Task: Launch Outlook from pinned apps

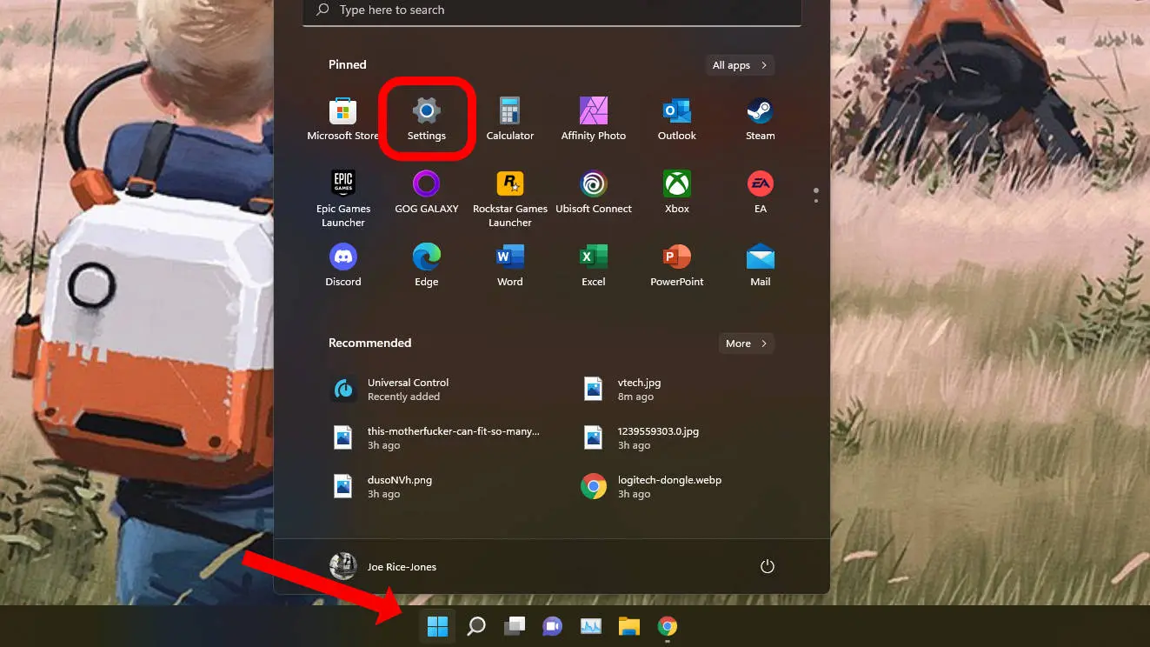Action: (x=676, y=119)
